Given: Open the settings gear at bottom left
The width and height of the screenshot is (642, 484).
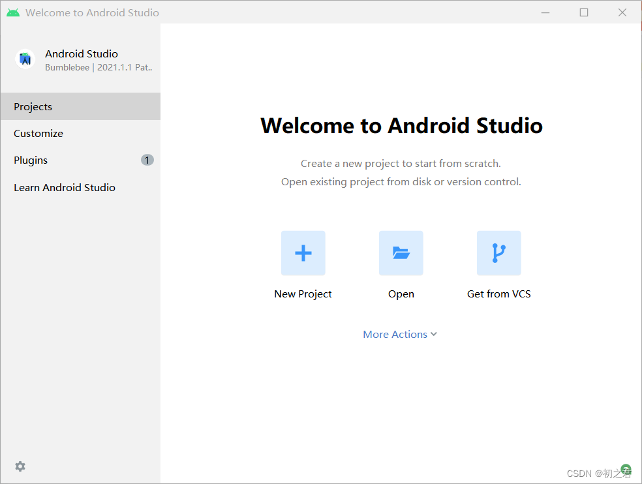Looking at the screenshot, I should [x=20, y=466].
